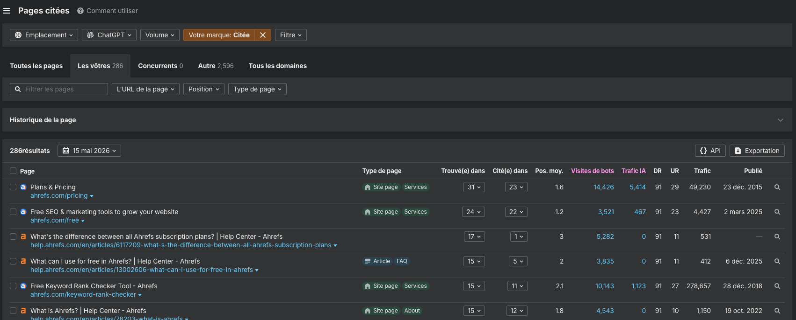Click the Votre marque: Citée filter chip
796x320 pixels.
[x=219, y=35]
